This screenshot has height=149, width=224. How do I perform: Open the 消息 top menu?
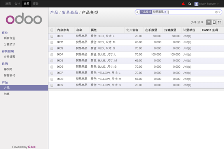pos(8,4)
